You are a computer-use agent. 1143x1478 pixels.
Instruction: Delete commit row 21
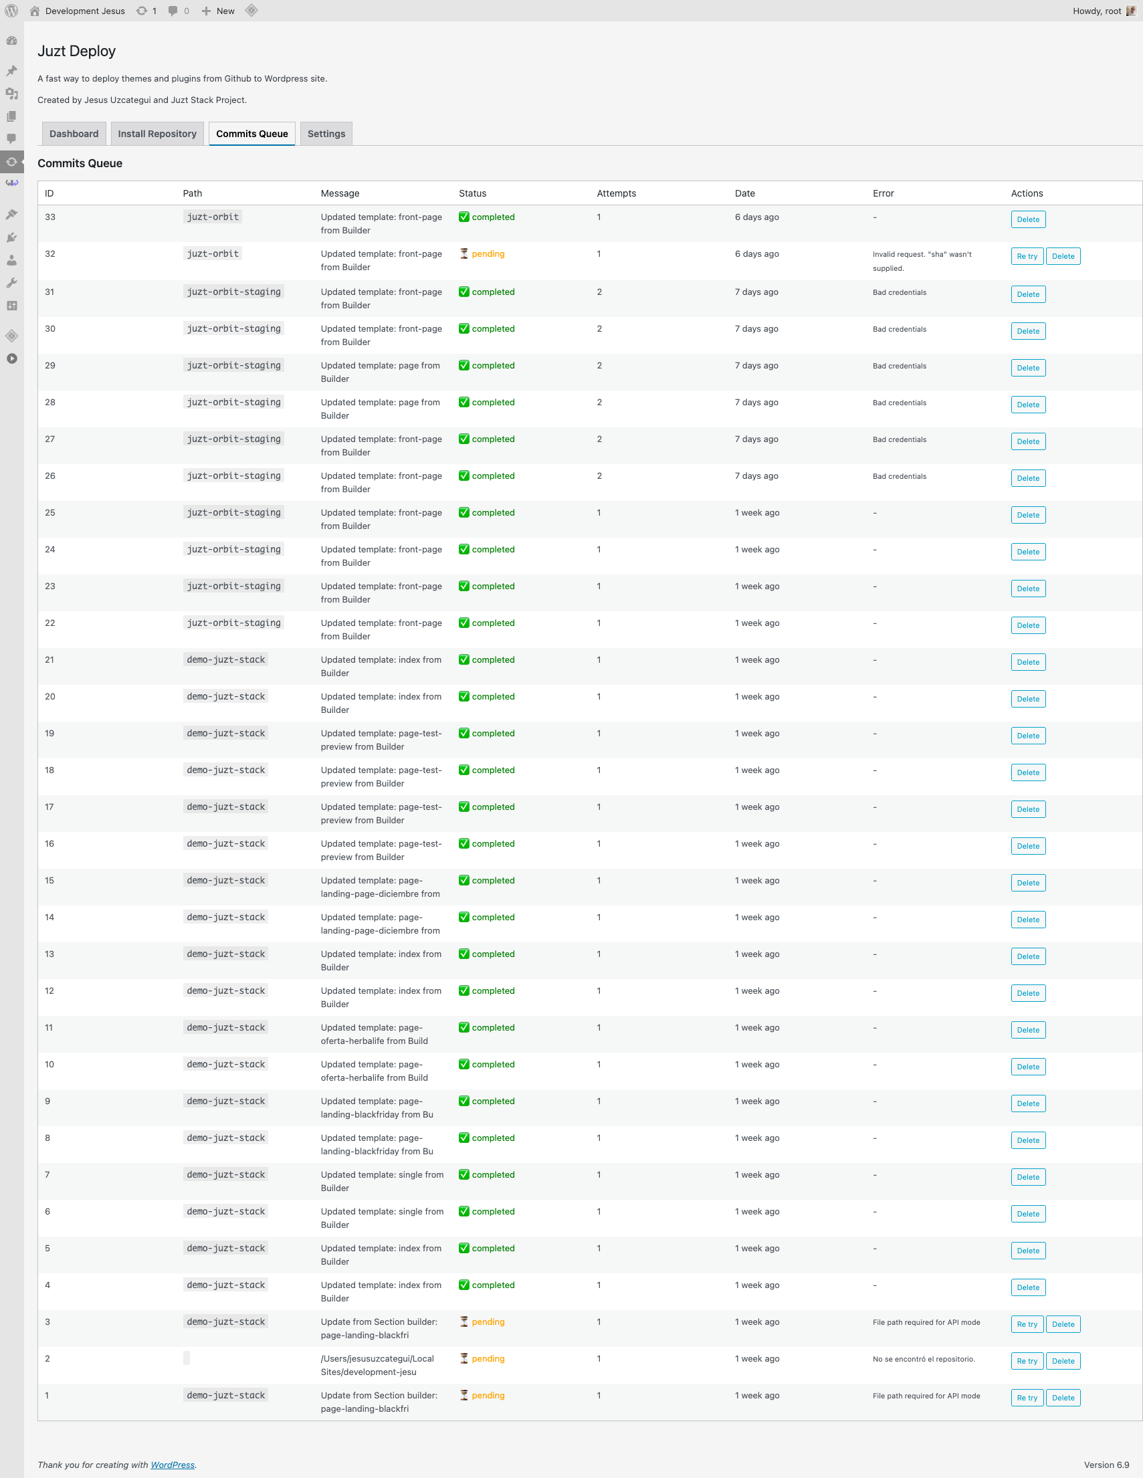click(1028, 662)
